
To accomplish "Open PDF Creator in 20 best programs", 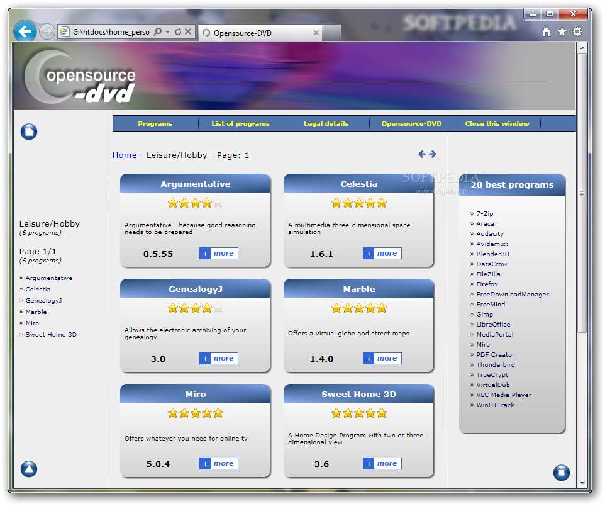I will (496, 354).
